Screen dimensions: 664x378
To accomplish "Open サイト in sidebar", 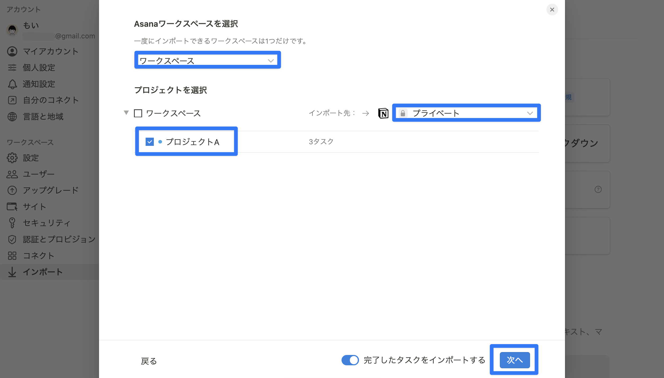I will [x=50, y=206].
